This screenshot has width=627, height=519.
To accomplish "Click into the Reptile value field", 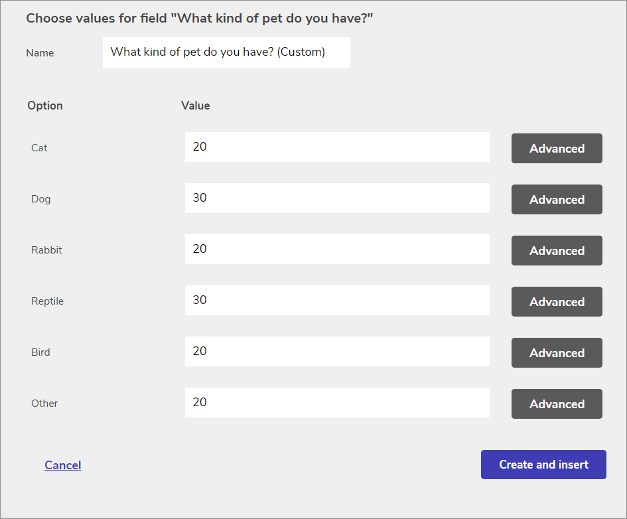I will [337, 301].
